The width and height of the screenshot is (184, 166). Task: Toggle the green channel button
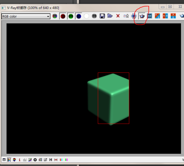pos(71,16)
